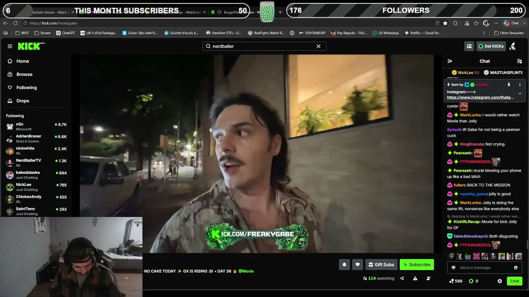This screenshot has width=529, height=297.
Task: Go back in the browser
Action: pos(5,23)
